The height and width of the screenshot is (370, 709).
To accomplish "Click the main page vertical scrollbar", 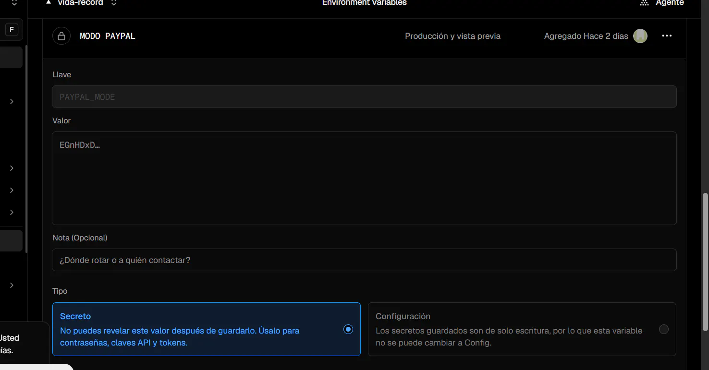I will tap(705, 262).
